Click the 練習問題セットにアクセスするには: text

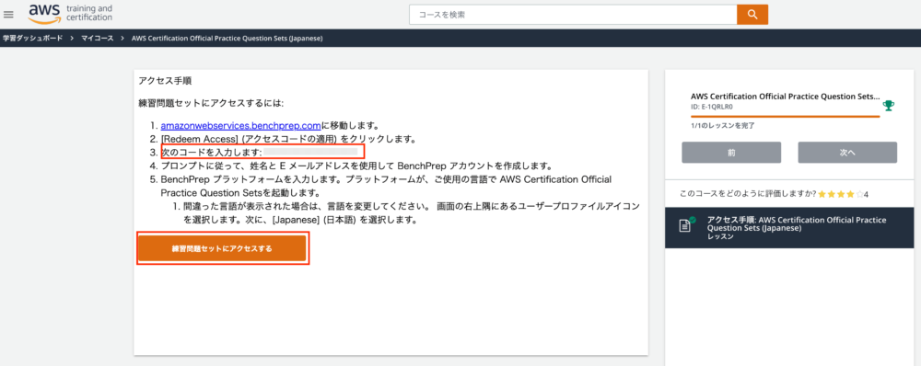(211, 103)
